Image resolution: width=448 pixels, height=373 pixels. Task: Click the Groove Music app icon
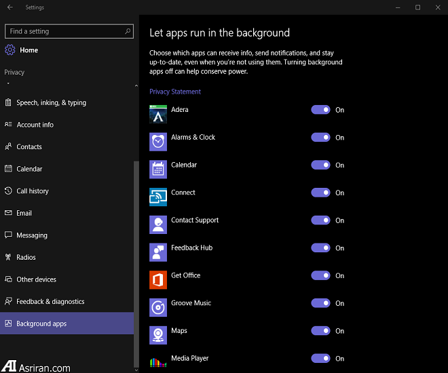(158, 307)
